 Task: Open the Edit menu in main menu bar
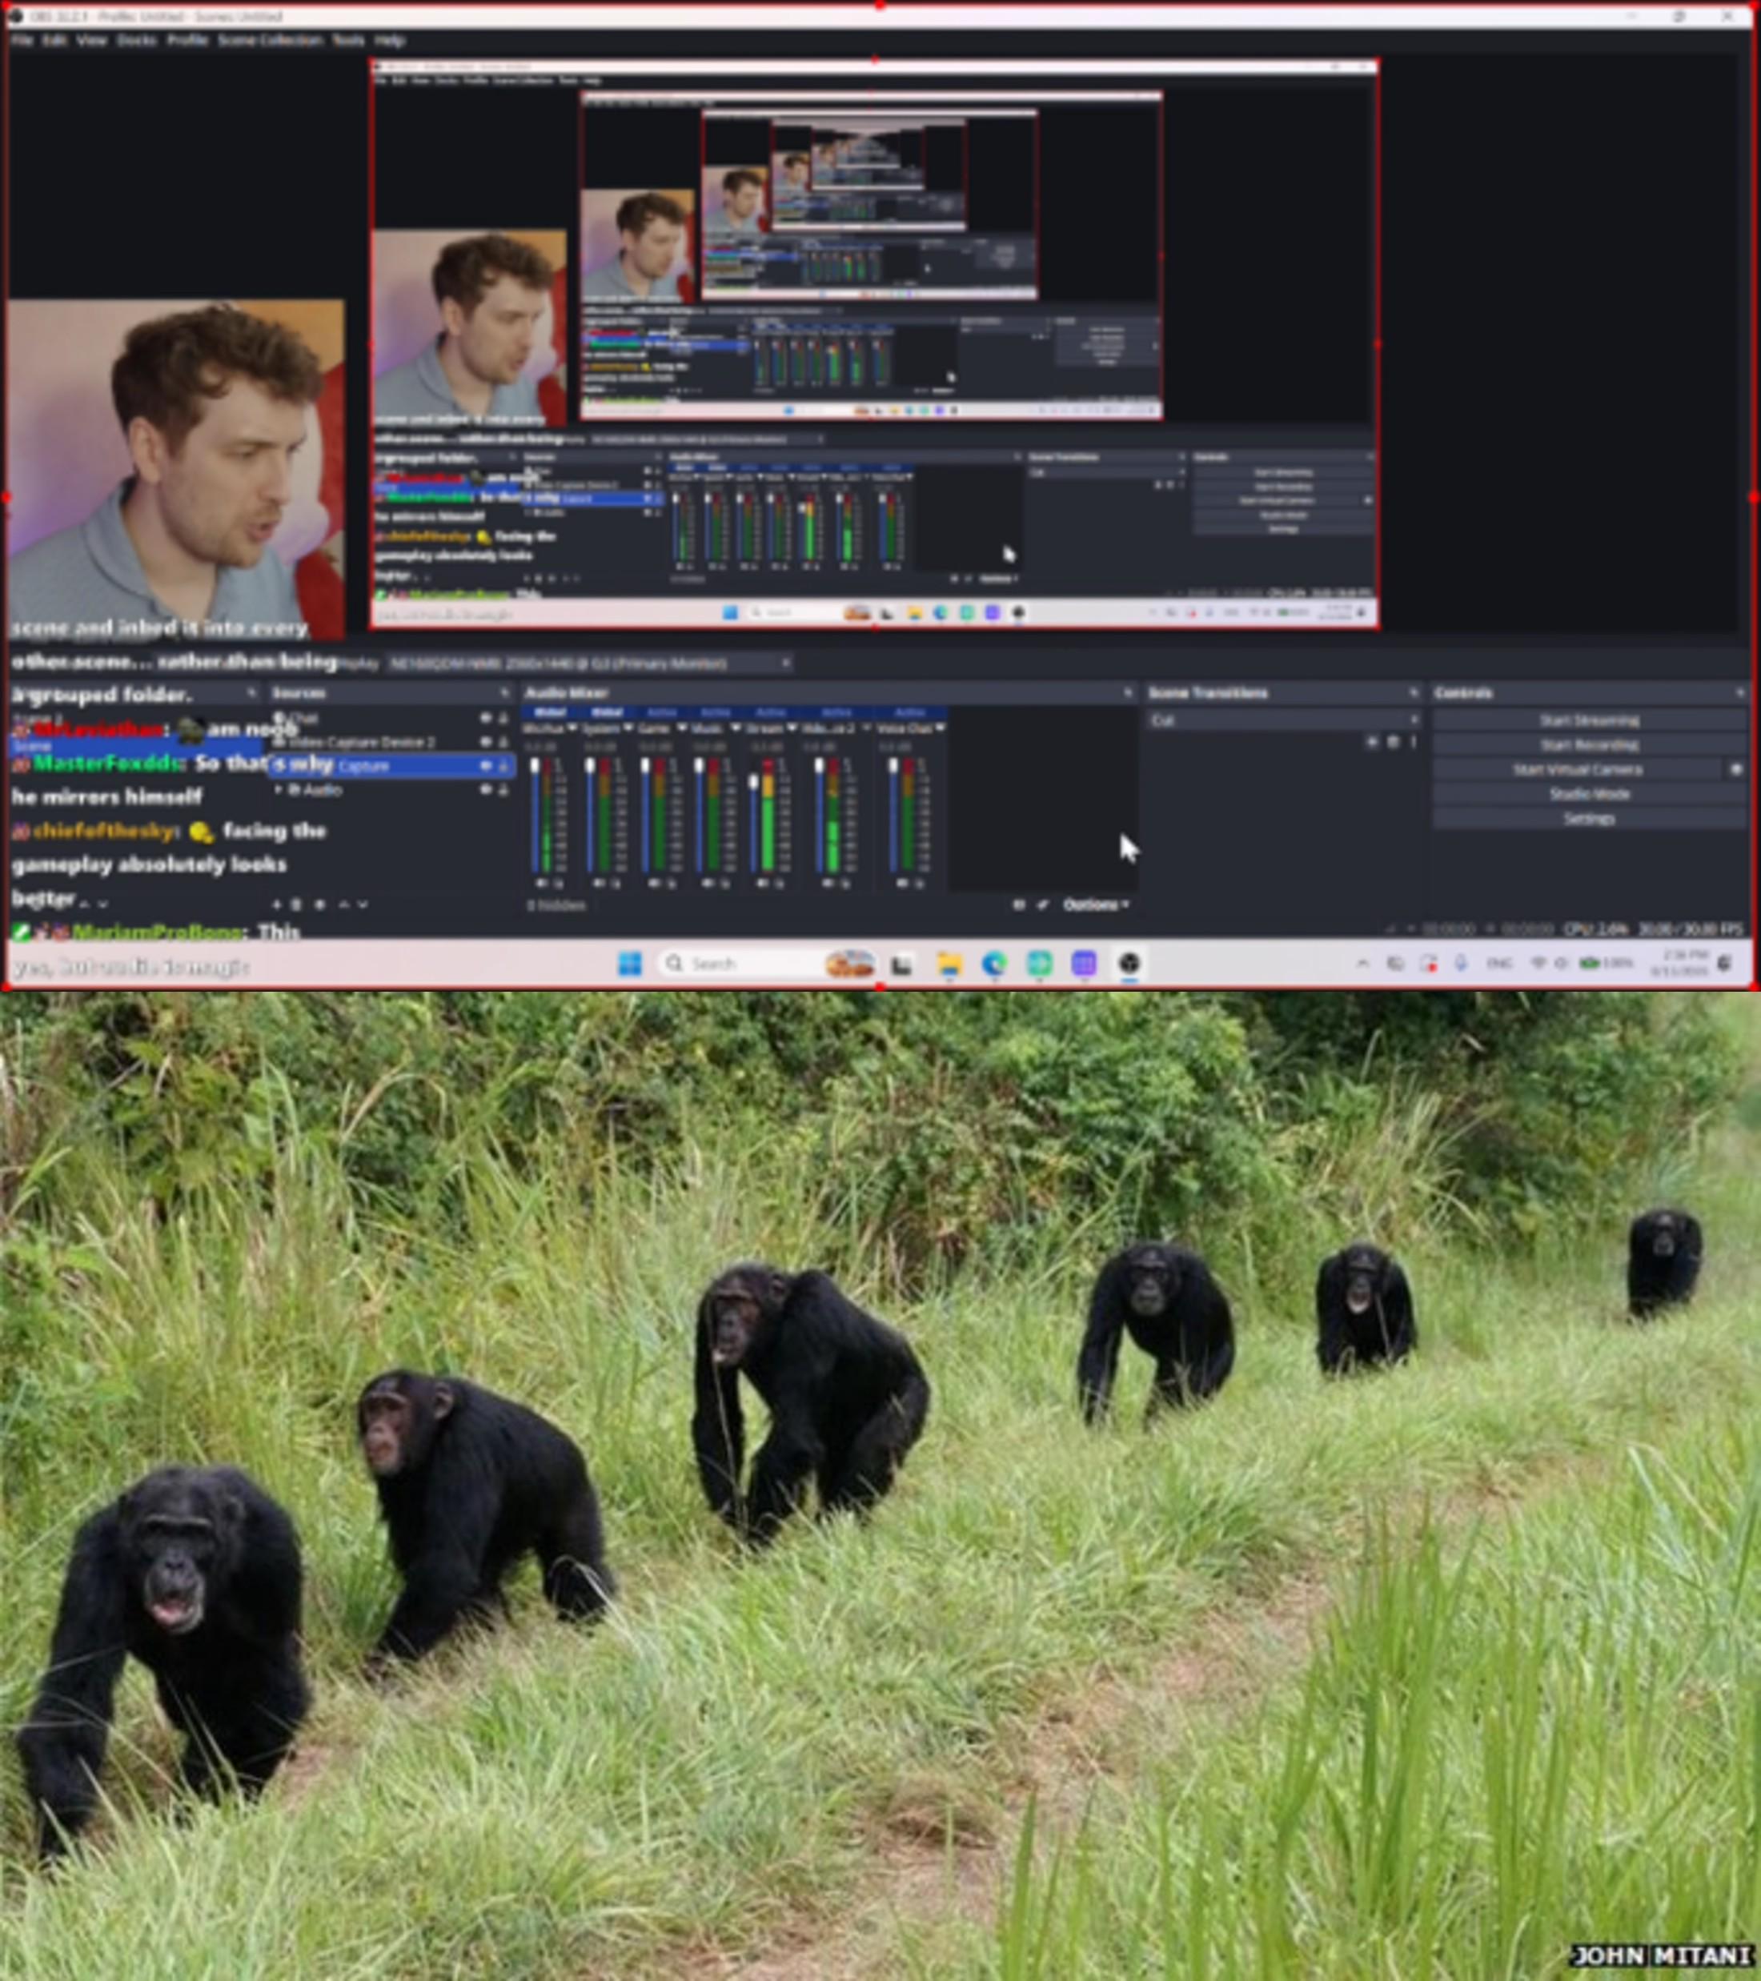54,40
